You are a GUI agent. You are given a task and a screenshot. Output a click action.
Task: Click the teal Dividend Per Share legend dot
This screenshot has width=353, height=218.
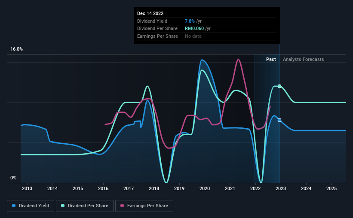point(63,206)
